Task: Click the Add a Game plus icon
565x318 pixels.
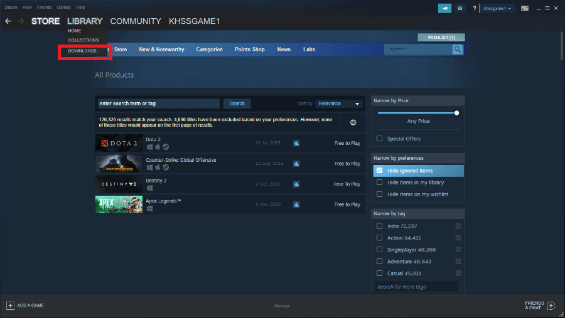Action: click(x=10, y=305)
